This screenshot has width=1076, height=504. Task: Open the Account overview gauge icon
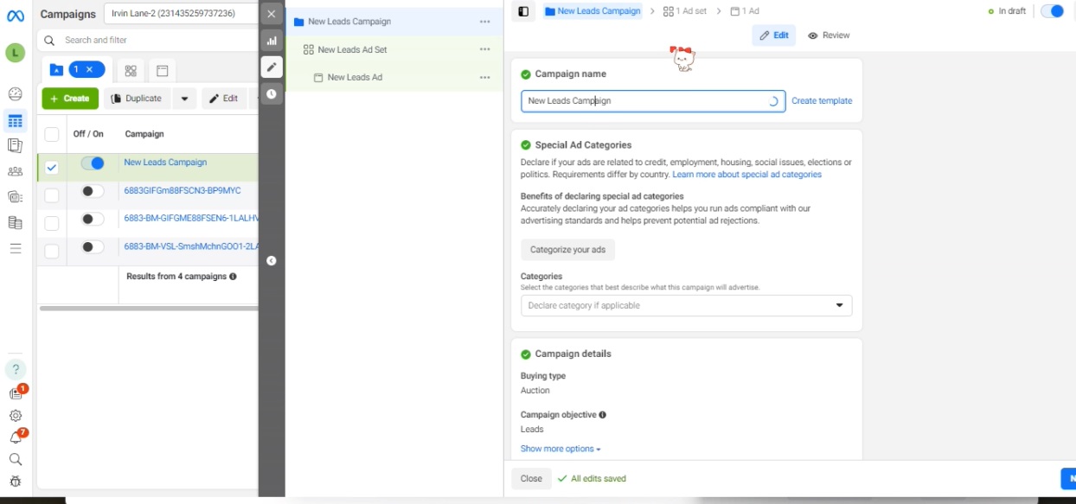(15, 94)
